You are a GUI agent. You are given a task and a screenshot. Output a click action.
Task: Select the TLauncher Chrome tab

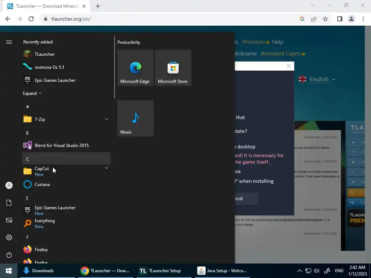tap(47, 7)
